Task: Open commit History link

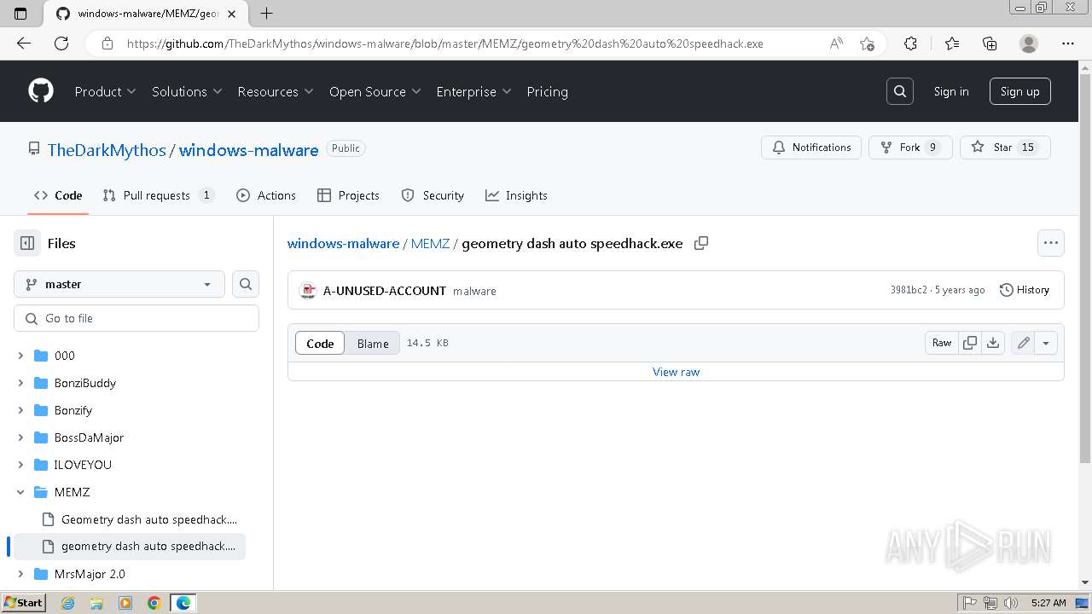Action: (1024, 290)
